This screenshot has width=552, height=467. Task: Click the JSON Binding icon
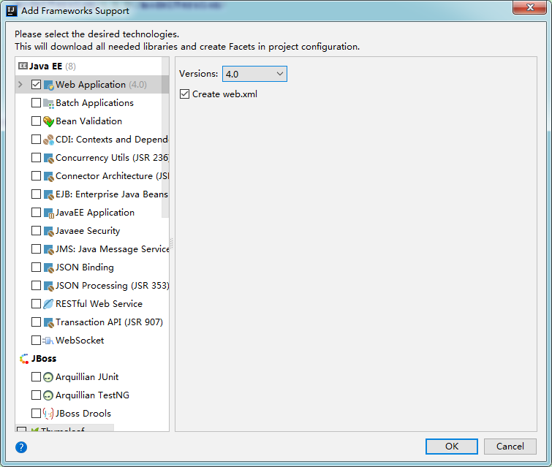48,267
